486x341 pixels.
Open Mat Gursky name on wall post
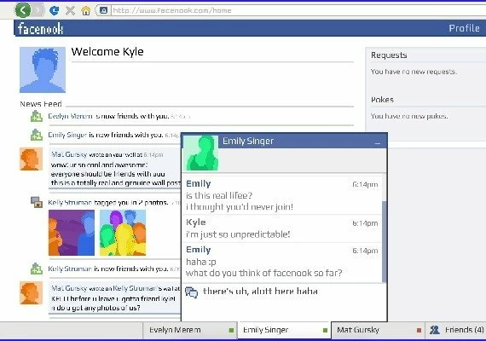pyautogui.click(x=69, y=154)
